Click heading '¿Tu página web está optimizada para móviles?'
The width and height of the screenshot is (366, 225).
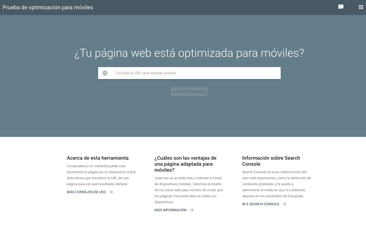pos(189,53)
